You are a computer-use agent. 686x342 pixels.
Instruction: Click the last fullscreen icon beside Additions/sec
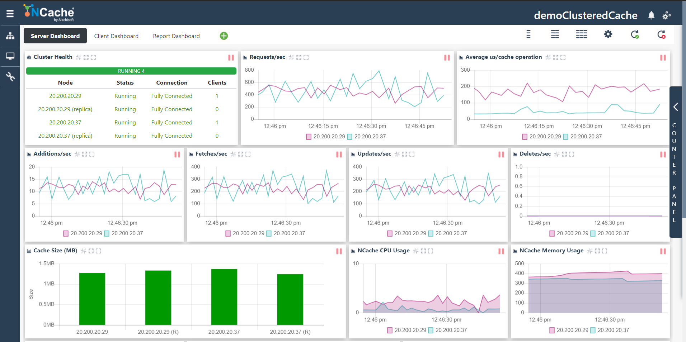point(92,154)
